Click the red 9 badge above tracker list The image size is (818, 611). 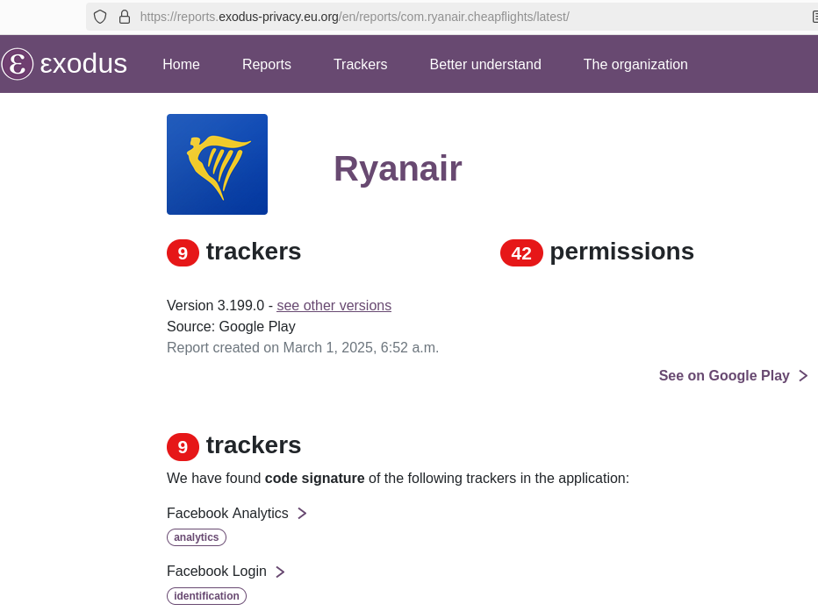[183, 447]
